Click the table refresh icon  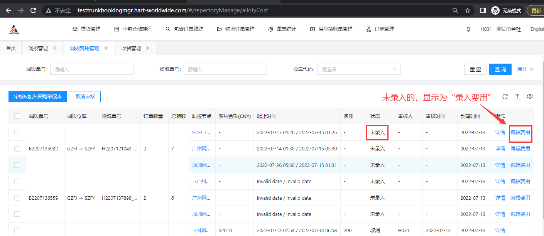[x=505, y=96]
